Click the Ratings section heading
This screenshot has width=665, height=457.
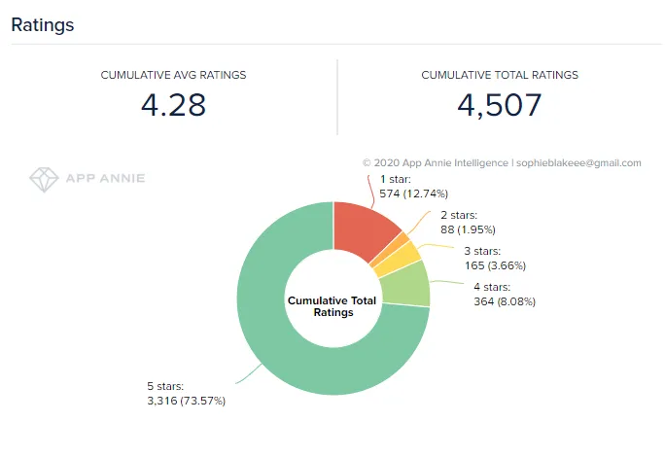(x=43, y=25)
